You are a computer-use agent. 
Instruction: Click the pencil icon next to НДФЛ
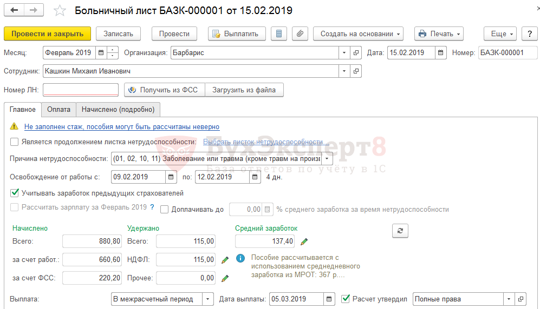[x=225, y=260]
